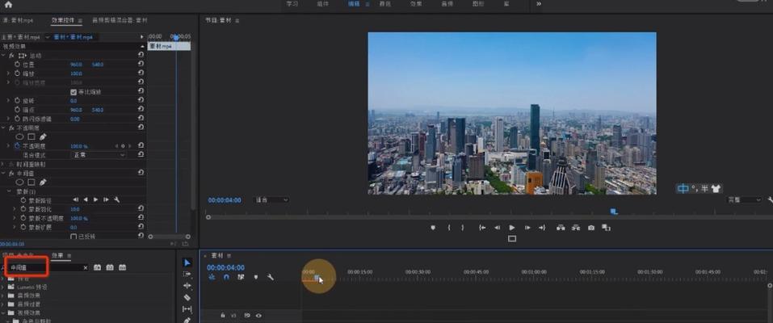Pick pen mask tool under 中间值 effect
Image resolution: width=773 pixels, height=323 pixels.
tap(42, 182)
